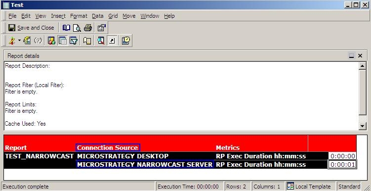Select the Metrics column header
Viewport: 371px width, 191px height.
228,147
